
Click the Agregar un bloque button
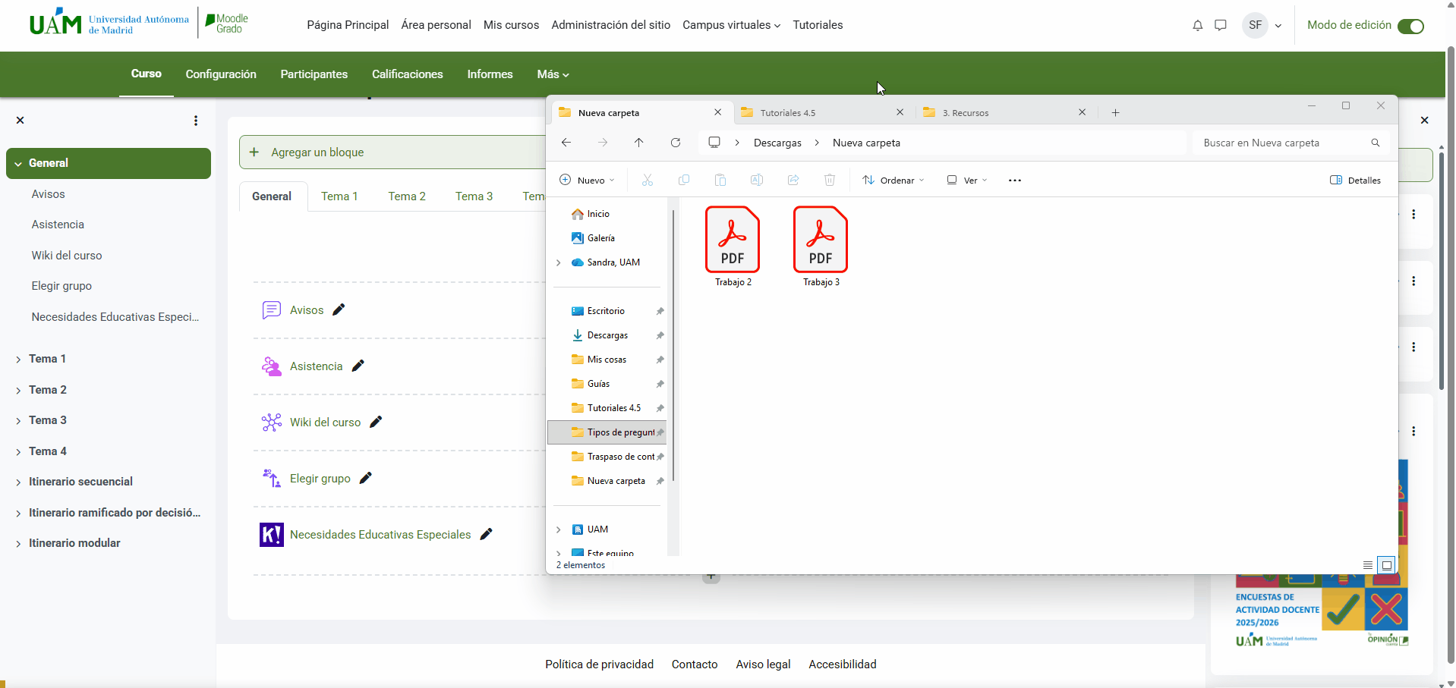tap(307, 152)
